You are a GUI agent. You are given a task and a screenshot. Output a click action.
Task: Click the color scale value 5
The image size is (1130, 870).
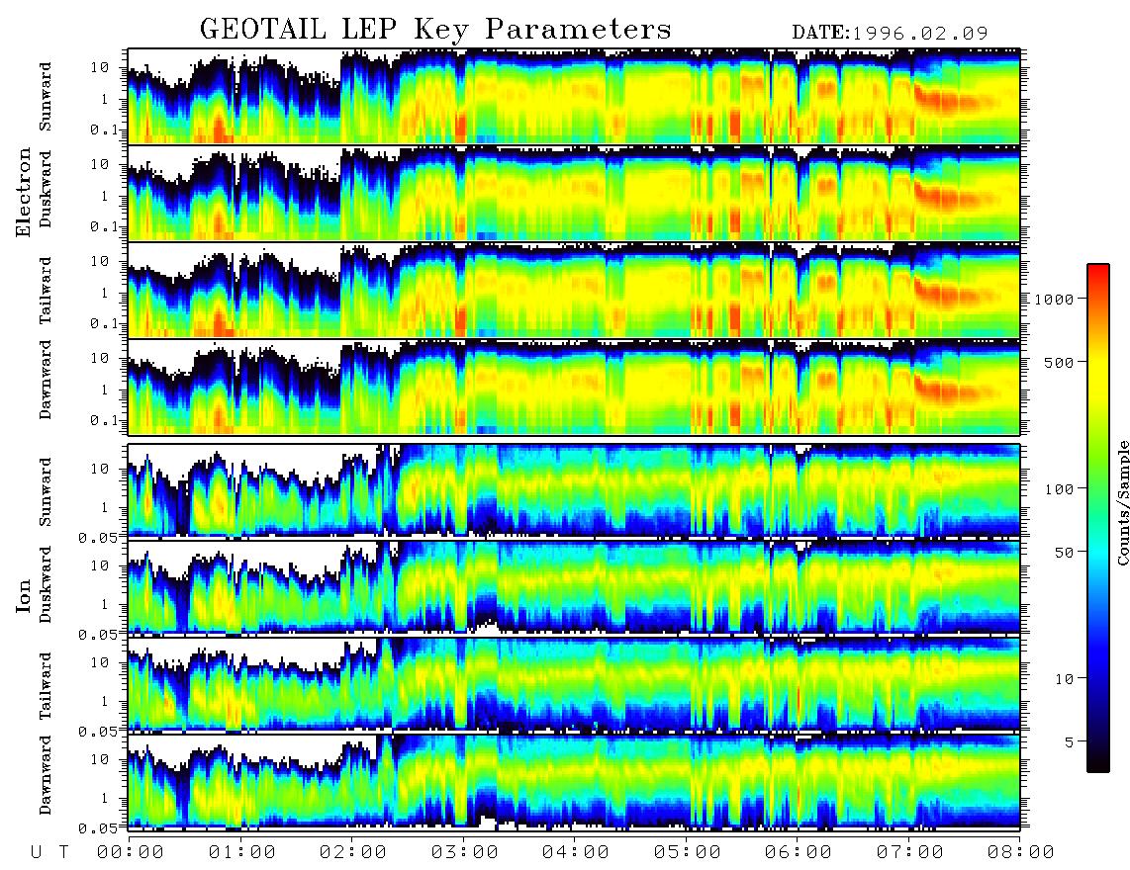[x=1070, y=741]
